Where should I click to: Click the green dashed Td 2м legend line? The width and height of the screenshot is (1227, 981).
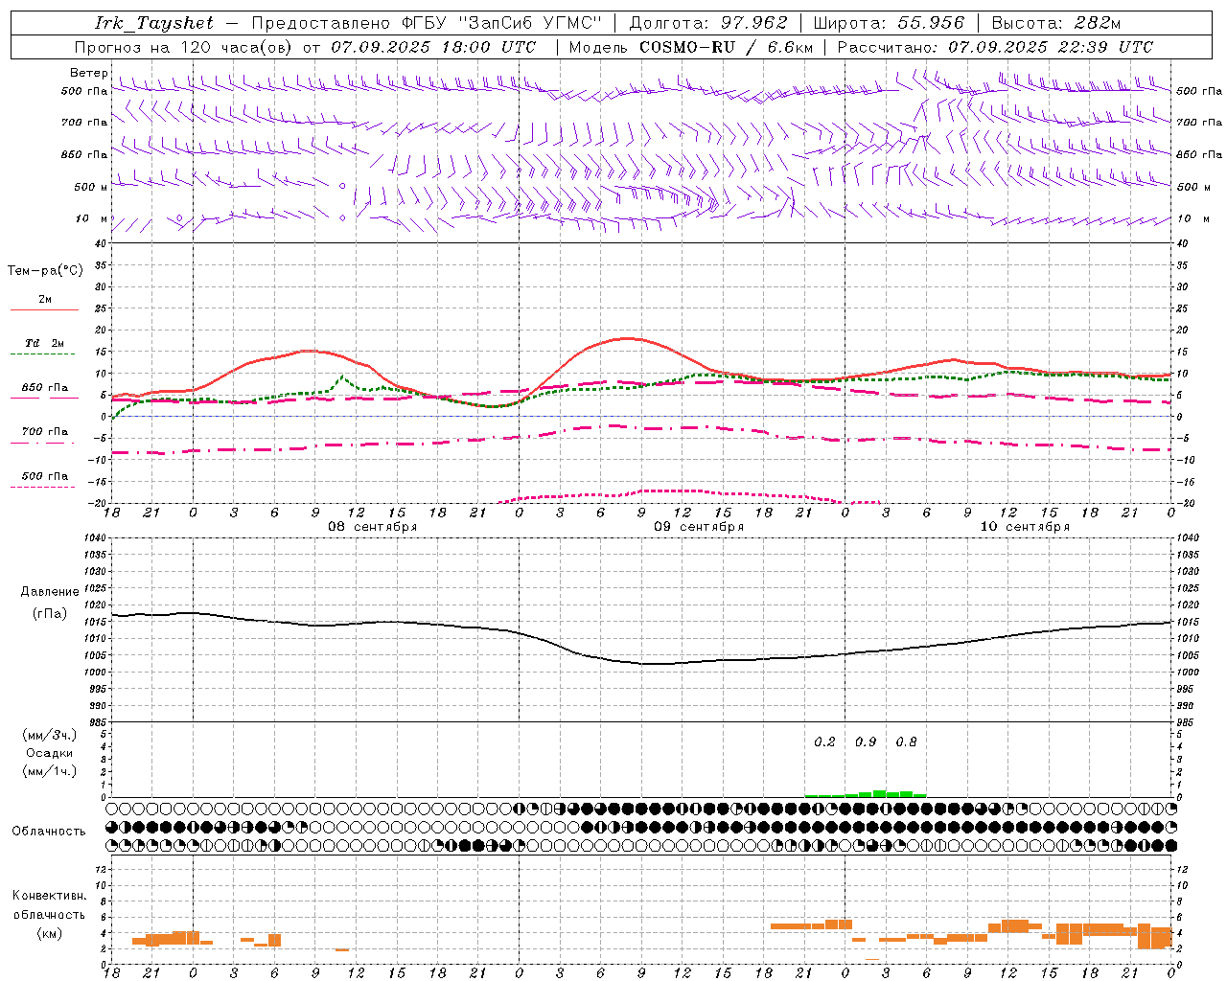pyautogui.click(x=44, y=354)
